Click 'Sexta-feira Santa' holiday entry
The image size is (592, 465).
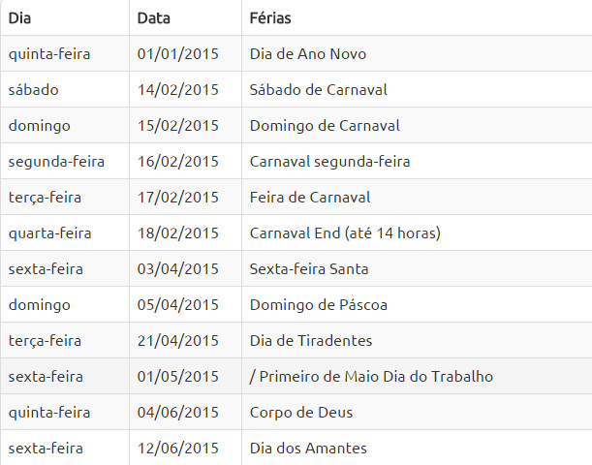coord(309,269)
